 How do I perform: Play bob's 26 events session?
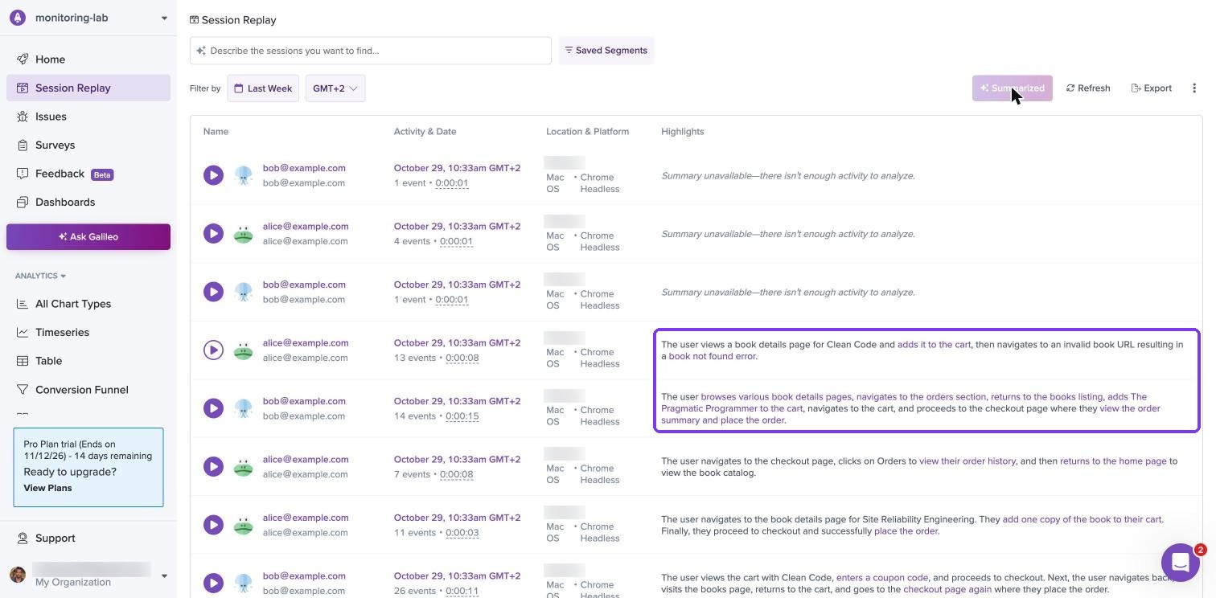[213, 583]
